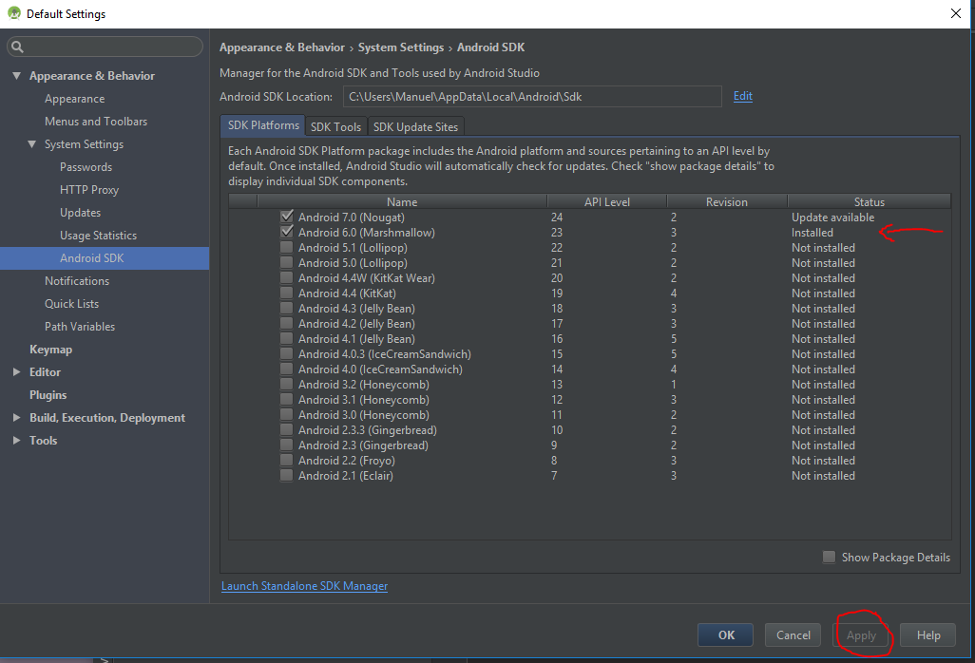Viewport: 975px width, 663px height.
Task: Expand the Tools section arrow
Action: 17,440
